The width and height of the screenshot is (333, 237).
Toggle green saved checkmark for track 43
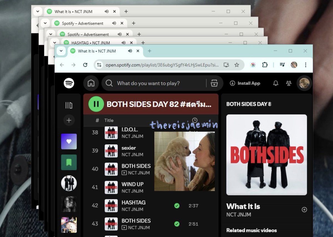point(177,224)
